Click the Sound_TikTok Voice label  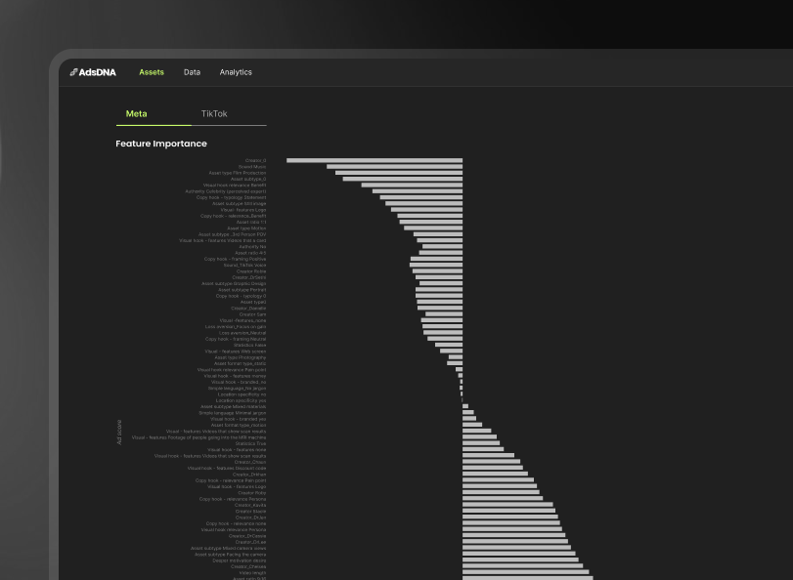[x=244, y=266]
